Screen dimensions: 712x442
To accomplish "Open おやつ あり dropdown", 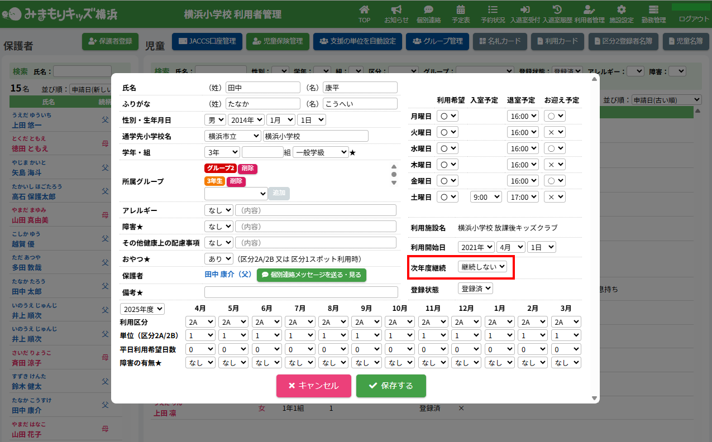I will tap(219, 259).
